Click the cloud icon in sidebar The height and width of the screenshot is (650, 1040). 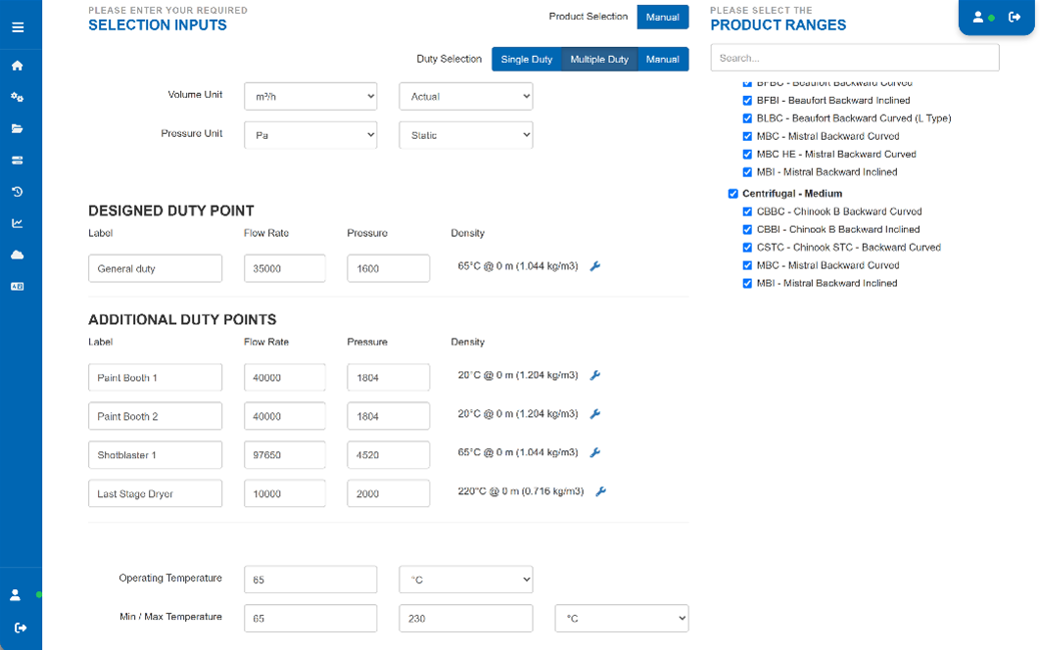[x=18, y=255]
